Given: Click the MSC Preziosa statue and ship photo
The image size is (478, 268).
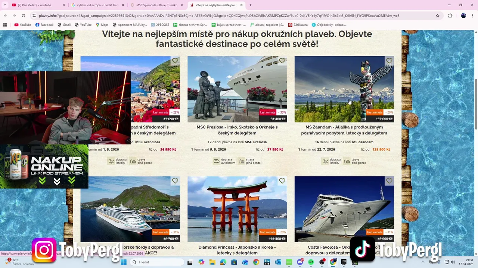Looking at the screenshot, I should click(237, 89).
